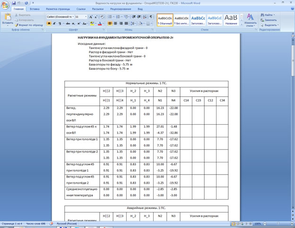This screenshot has width=295, height=228.
Task: Apply the Название style
Action: point(231,20)
